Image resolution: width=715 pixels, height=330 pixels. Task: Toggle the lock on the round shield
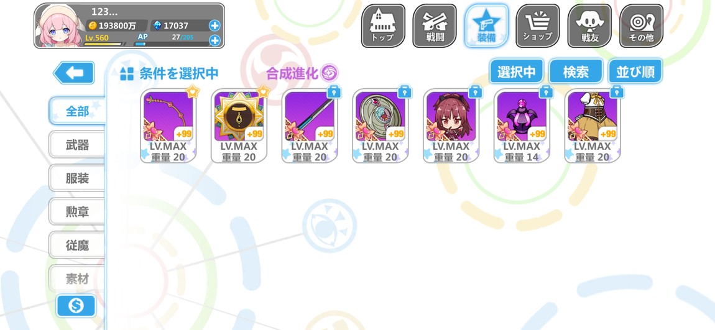(405, 91)
